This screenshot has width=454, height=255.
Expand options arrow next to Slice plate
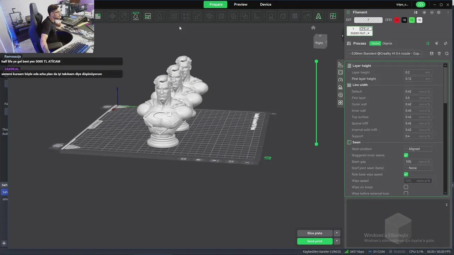pos(337,233)
